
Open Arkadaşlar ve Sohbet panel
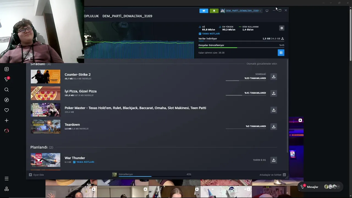pos(273,175)
